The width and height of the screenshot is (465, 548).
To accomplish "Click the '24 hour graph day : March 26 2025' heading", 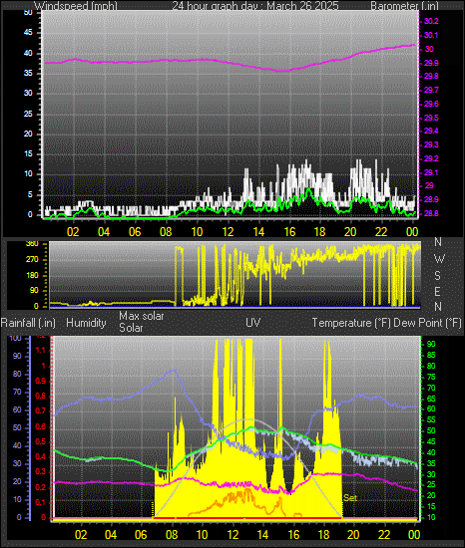I will [x=255, y=6].
